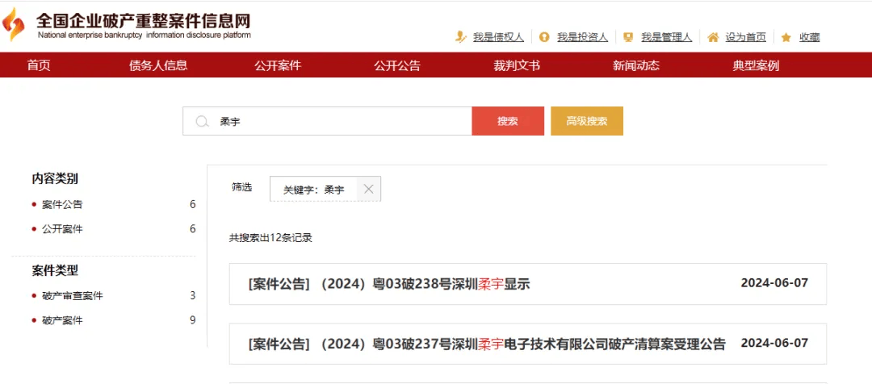
Task: Click the search input containing 柔宇
Action: pyautogui.click(x=339, y=121)
